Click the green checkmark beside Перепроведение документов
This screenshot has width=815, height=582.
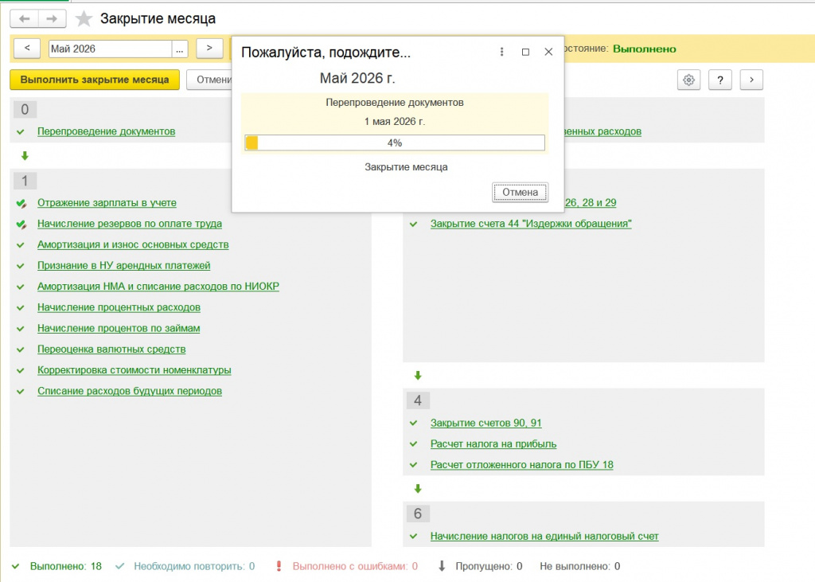(21, 132)
